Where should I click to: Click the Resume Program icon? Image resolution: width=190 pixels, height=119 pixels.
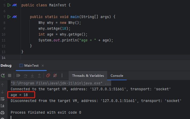pos(18,75)
